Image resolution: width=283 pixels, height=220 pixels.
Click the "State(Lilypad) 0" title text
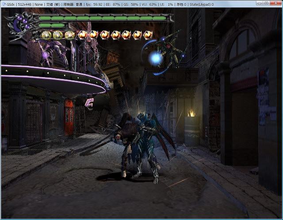point(202,4)
